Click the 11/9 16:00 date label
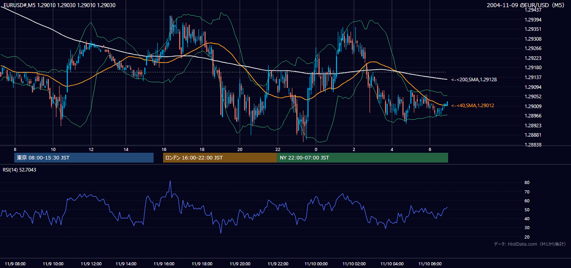 (163, 264)
